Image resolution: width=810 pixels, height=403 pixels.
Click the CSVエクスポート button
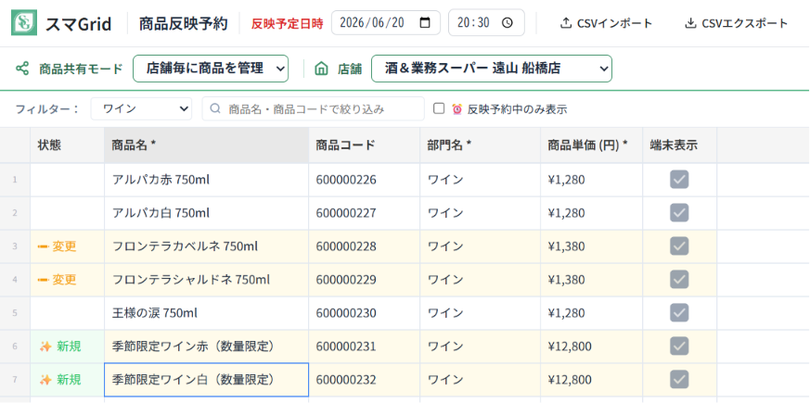tap(737, 23)
